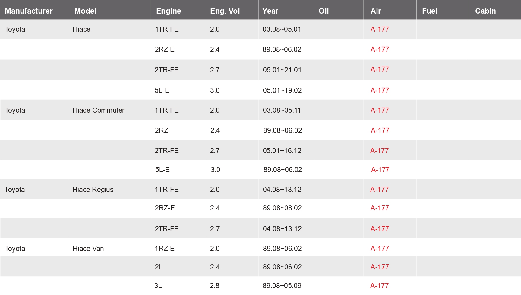Click volume 2.7 in 05.01~21.01 row
The height and width of the screenshot is (295, 521).
(x=215, y=70)
